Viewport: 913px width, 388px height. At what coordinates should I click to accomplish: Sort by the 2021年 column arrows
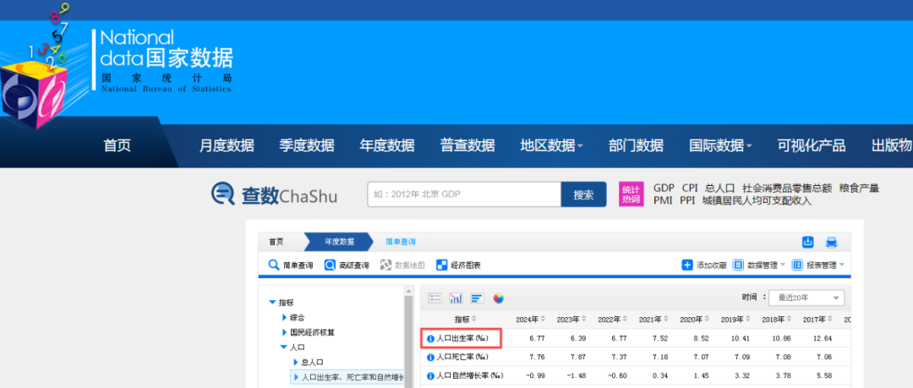coord(666,320)
